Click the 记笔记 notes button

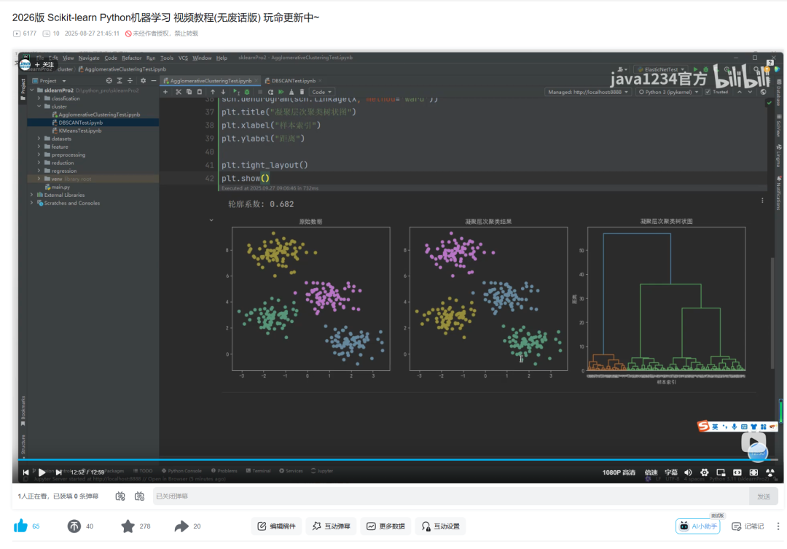pyautogui.click(x=748, y=526)
